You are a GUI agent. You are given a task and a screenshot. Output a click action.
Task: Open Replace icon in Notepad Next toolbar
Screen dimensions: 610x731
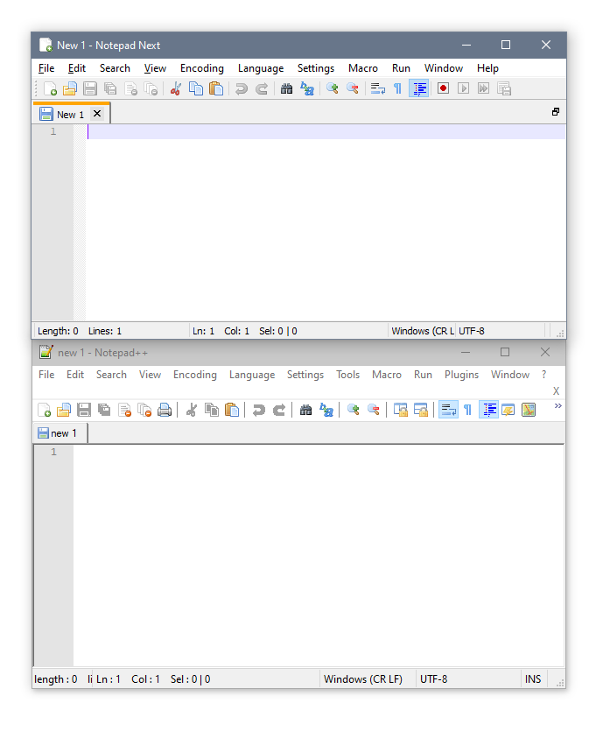307,88
